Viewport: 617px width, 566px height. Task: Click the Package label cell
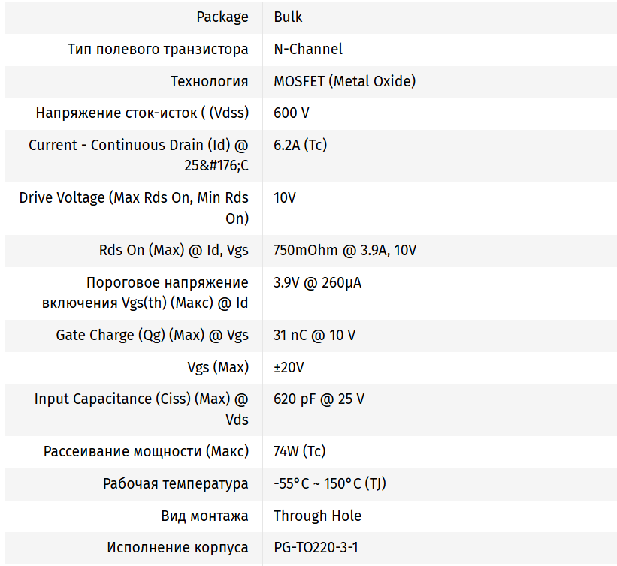pyautogui.click(x=222, y=17)
